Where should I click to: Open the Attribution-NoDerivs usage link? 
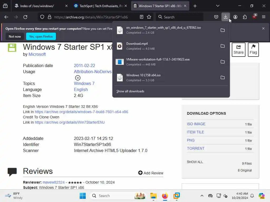point(93,72)
